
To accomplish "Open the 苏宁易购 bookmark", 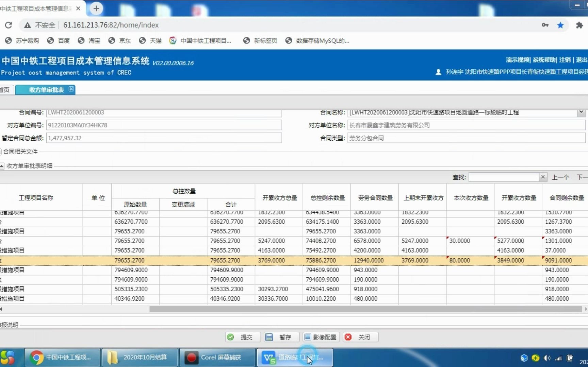I will [22, 40].
